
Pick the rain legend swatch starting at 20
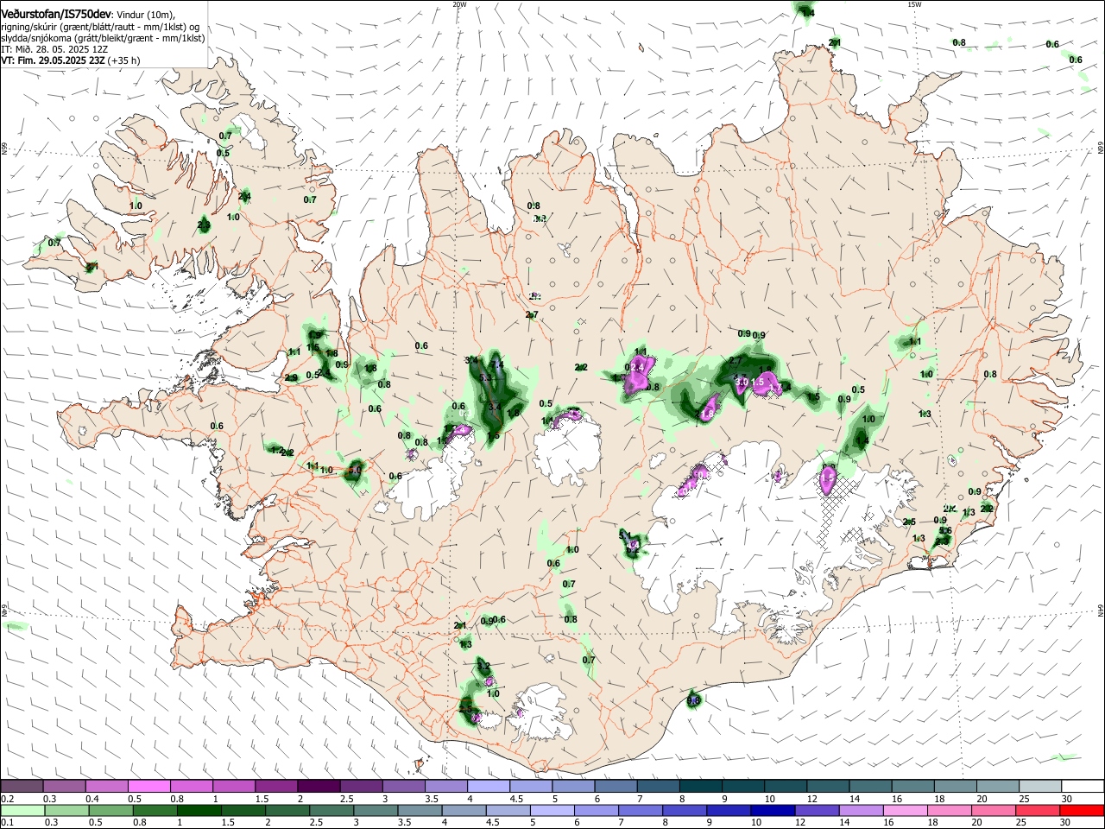(x=994, y=810)
